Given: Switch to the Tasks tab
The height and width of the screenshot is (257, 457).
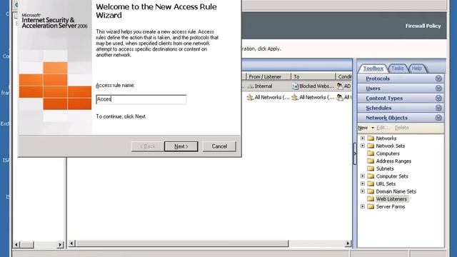Looking at the screenshot, I should [x=398, y=69].
